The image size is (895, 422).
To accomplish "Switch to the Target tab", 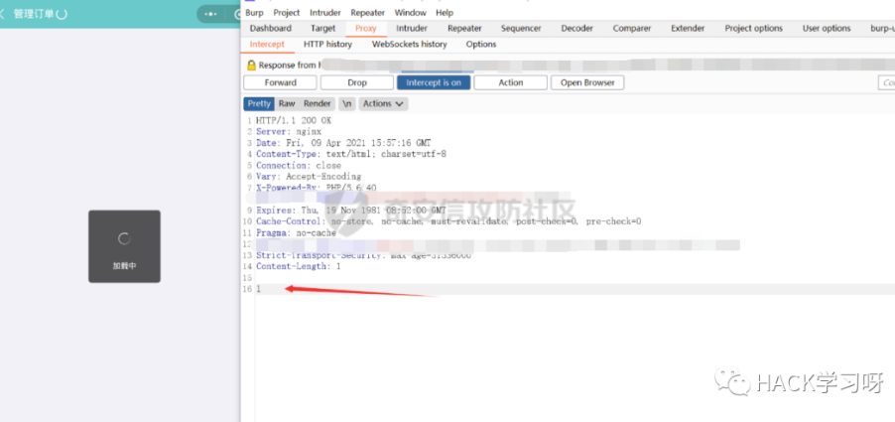I will (x=323, y=28).
